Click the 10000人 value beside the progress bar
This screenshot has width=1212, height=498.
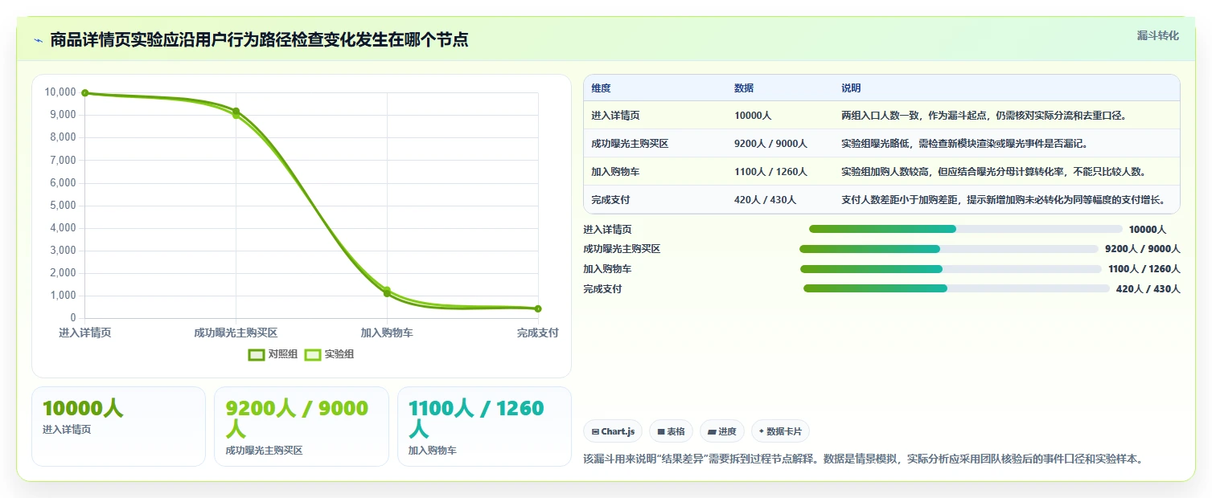[x=1147, y=230]
